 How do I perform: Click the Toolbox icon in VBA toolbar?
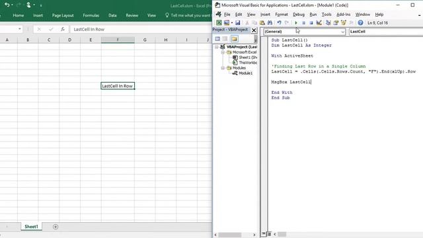[x=351, y=23]
